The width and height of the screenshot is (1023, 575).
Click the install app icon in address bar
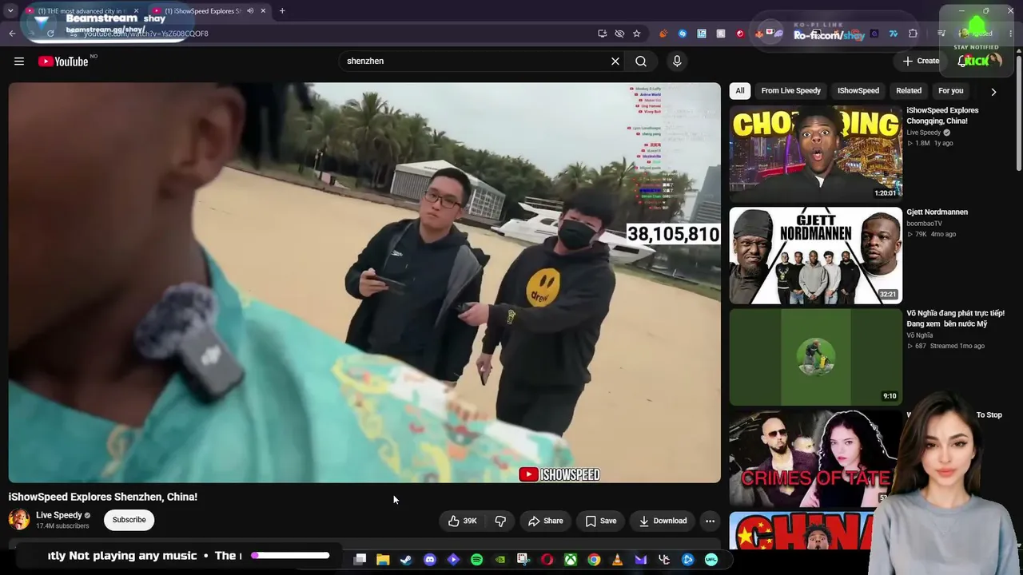[602, 34]
